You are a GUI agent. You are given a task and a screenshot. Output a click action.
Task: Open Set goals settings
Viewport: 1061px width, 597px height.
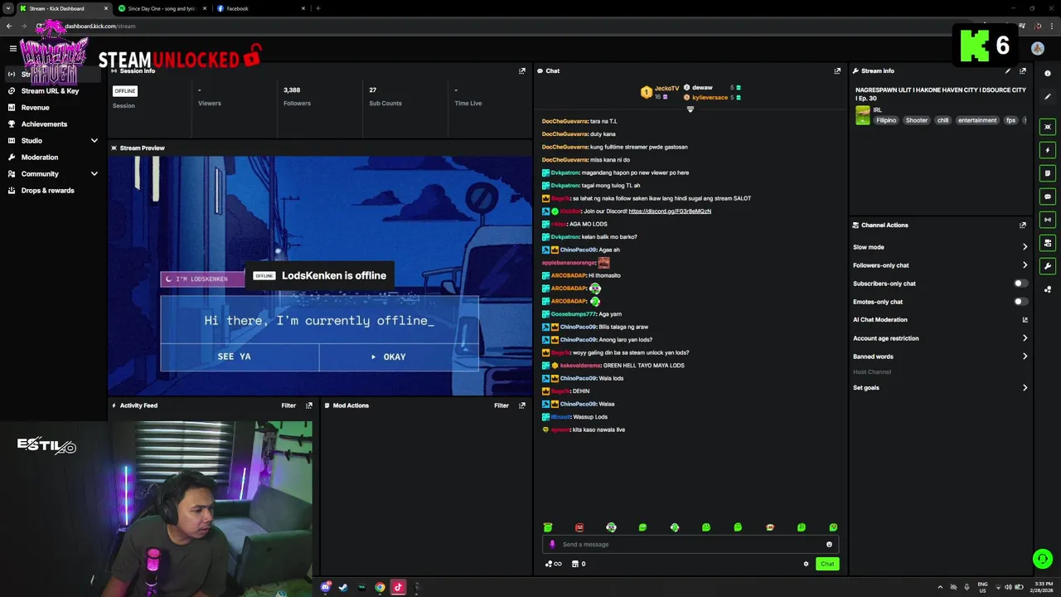tap(940, 388)
